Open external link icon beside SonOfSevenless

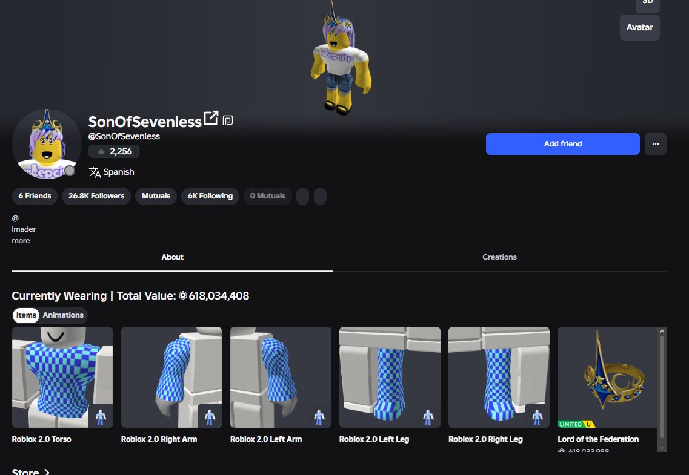tap(211, 118)
